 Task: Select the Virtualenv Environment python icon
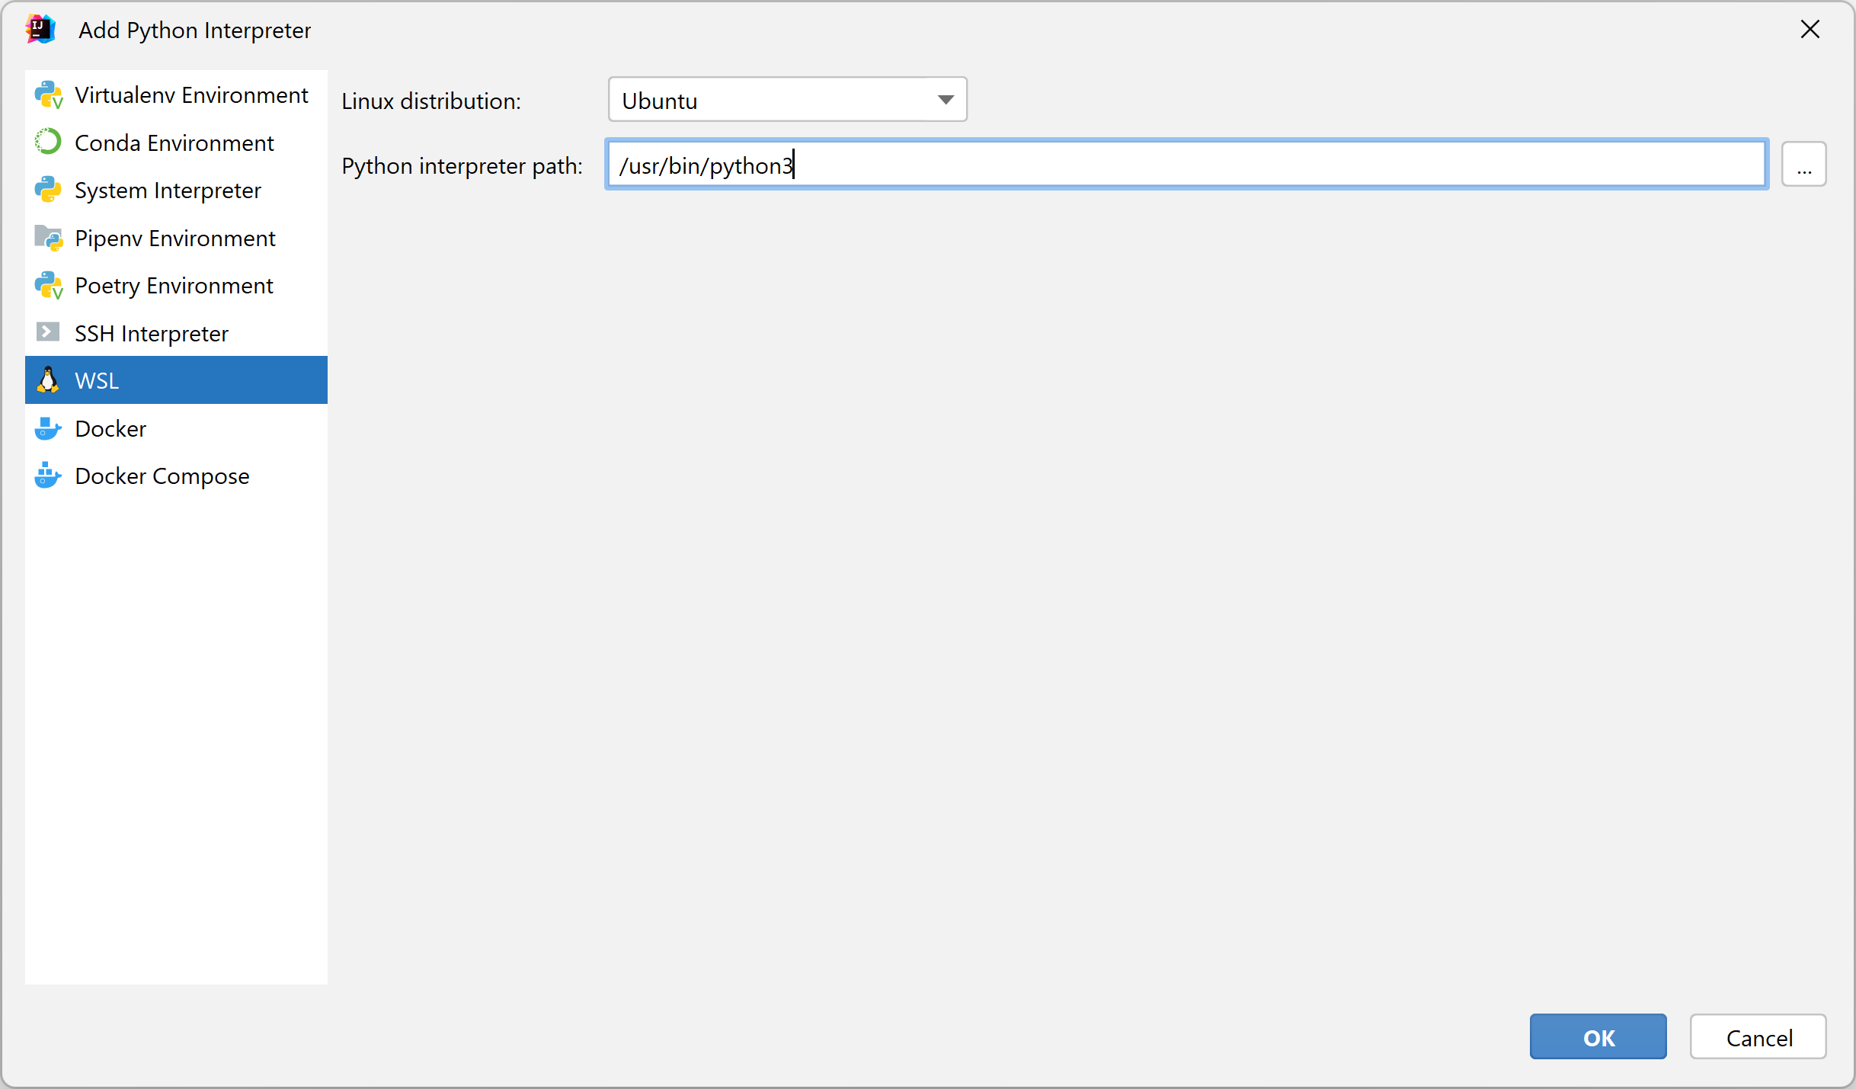(x=48, y=94)
